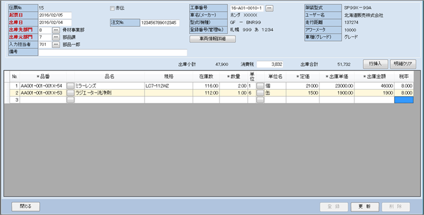The height and width of the screenshot is (215, 424).
Task: Open unit lookup button in row 3
Action: [x=260, y=100]
